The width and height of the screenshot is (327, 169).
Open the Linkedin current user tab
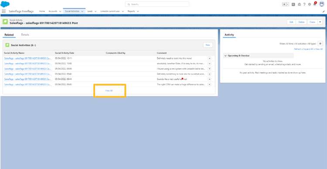coord(110,11)
